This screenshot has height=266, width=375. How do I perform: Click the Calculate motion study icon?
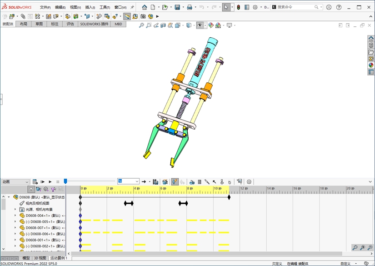[x=35, y=181]
